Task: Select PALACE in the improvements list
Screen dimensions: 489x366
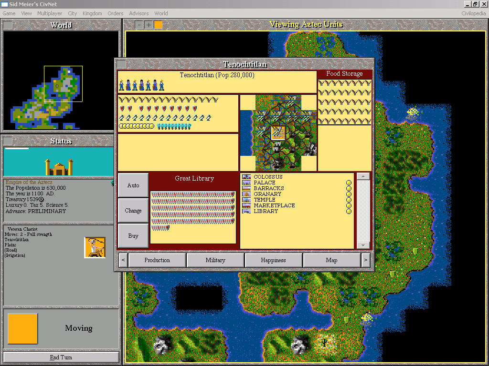Action: (x=265, y=183)
